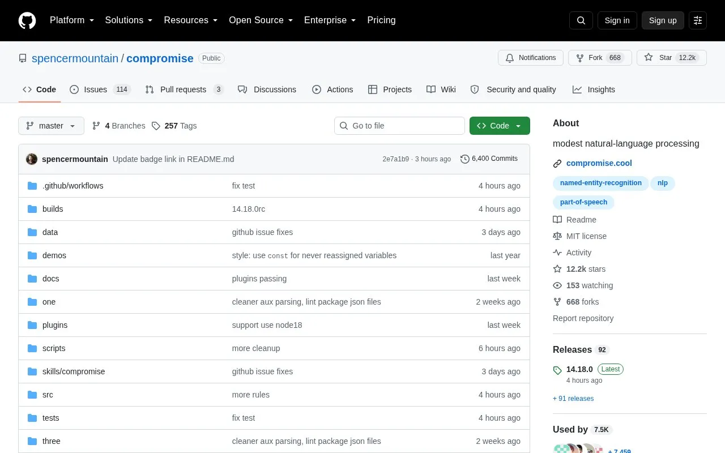
Task: Open the master branch dropdown
Action: (51, 126)
